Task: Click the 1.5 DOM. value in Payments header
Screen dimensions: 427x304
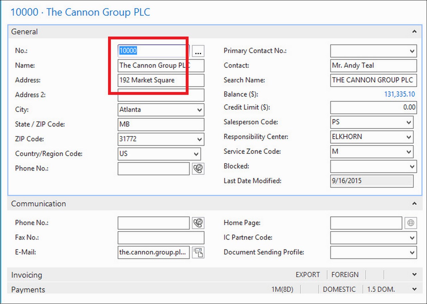Action: click(x=381, y=289)
